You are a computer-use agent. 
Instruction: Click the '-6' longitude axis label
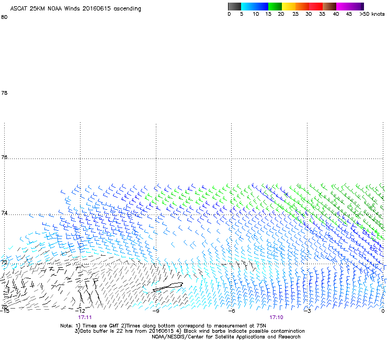[x=232, y=311]
